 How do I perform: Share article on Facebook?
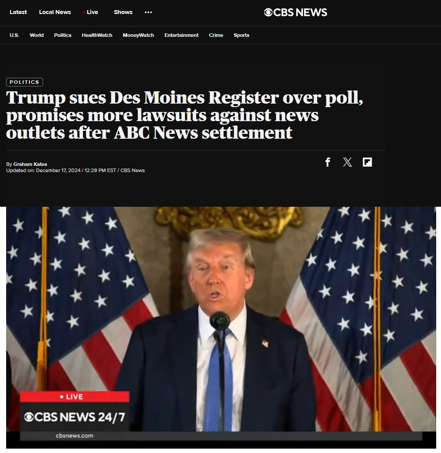coord(327,162)
